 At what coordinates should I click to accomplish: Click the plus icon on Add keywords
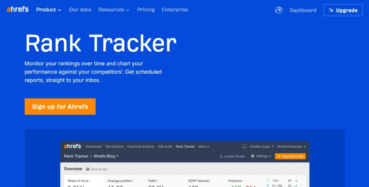279,156
